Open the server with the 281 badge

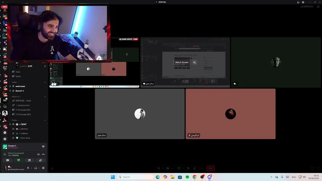5,94
